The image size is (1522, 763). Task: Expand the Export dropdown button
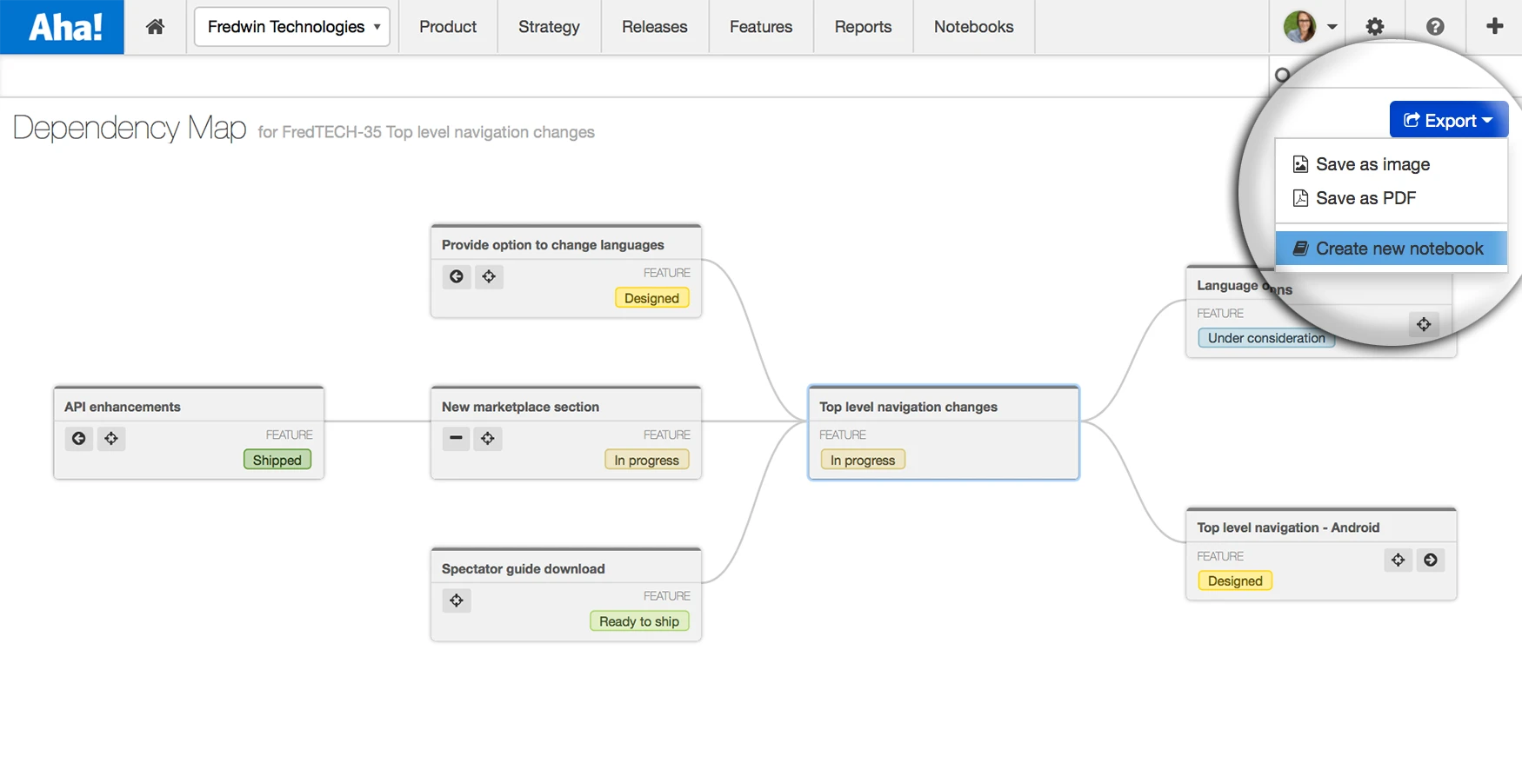(1448, 121)
